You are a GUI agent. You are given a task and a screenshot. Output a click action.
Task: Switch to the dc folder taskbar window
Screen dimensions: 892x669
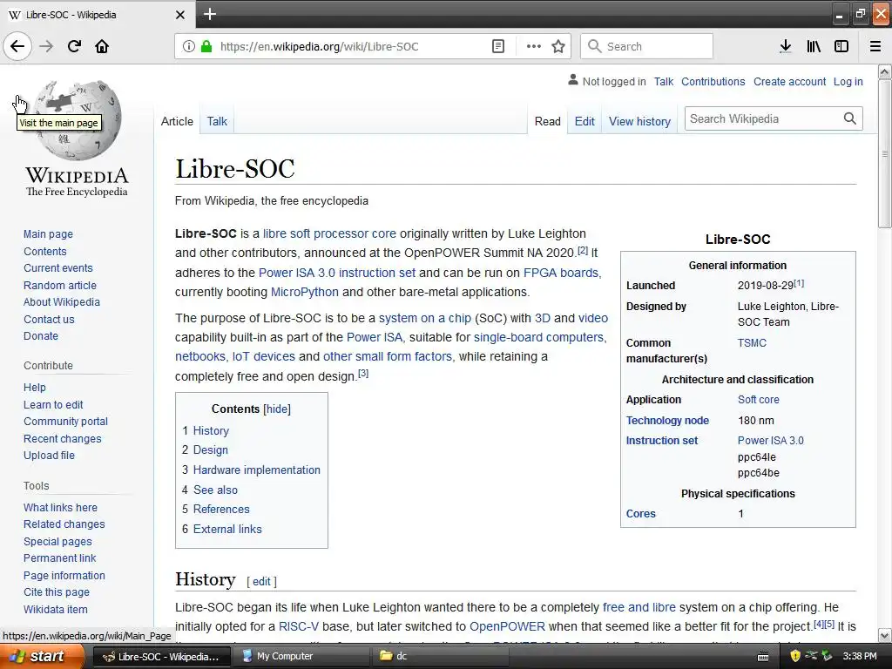440,656
